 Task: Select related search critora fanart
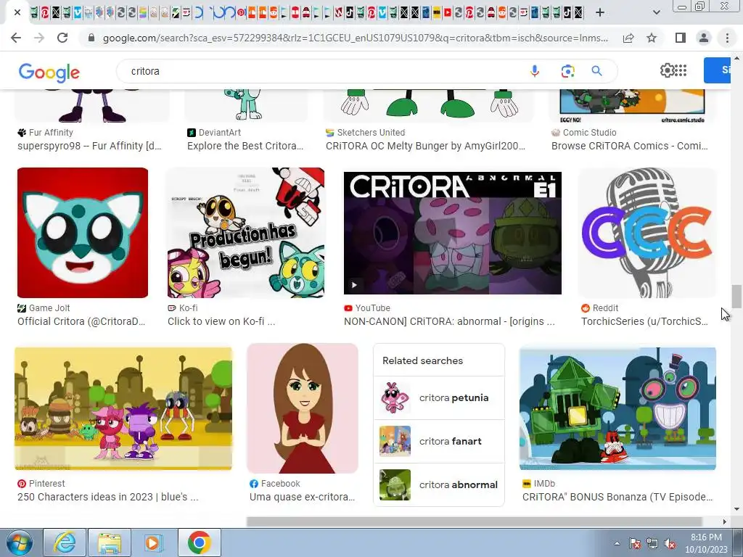click(439, 442)
